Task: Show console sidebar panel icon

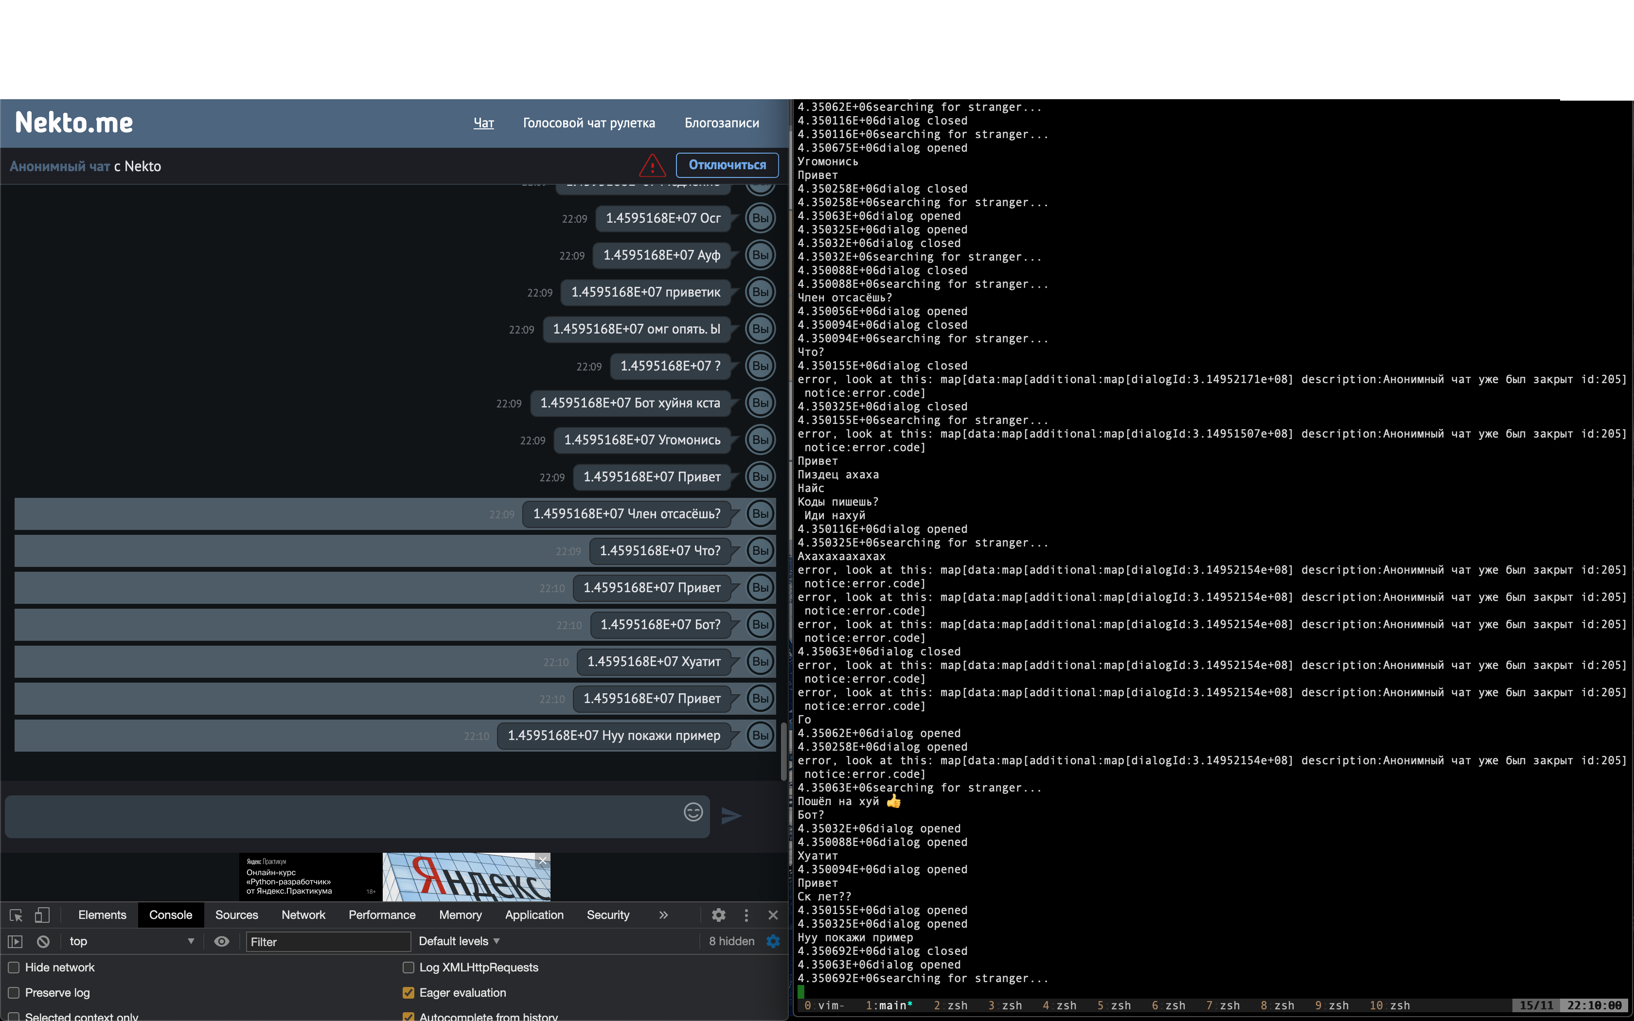Action: pyautogui.click(x=15, y=941)
